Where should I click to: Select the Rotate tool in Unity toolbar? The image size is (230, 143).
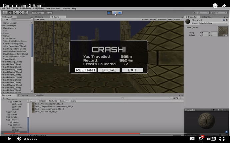coord(15,13)
